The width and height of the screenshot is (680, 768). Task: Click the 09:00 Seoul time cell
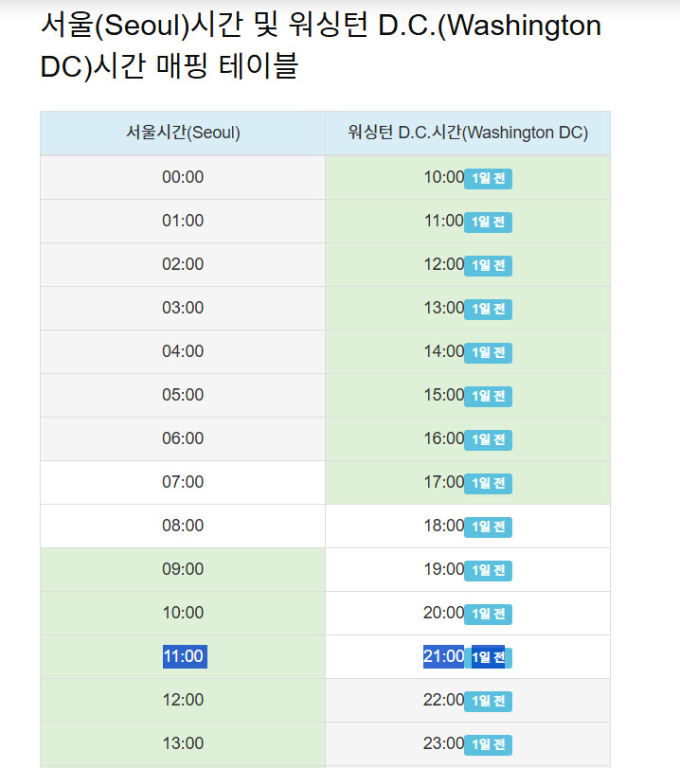(183, 570)
